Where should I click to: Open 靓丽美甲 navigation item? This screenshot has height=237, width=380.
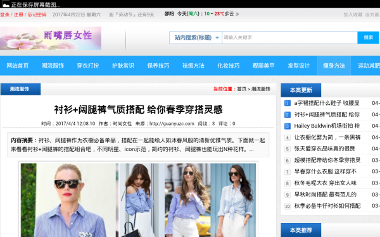tap(263, 66)
